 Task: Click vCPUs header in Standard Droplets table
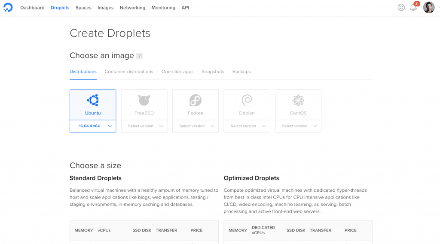point(104,230)
